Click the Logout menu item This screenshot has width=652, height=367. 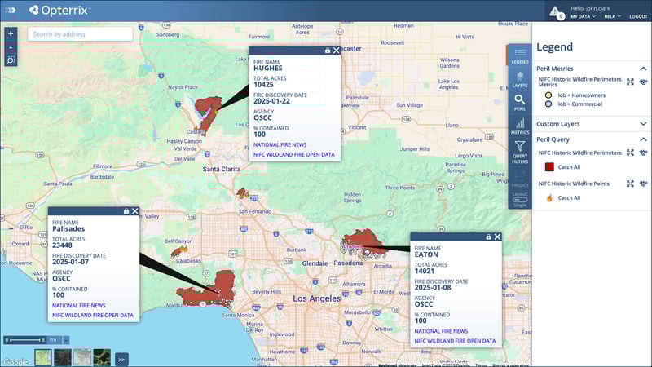pyautogui.click(x=638, y=16)
